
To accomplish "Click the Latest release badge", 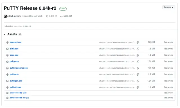I will [x=63, y=9].
